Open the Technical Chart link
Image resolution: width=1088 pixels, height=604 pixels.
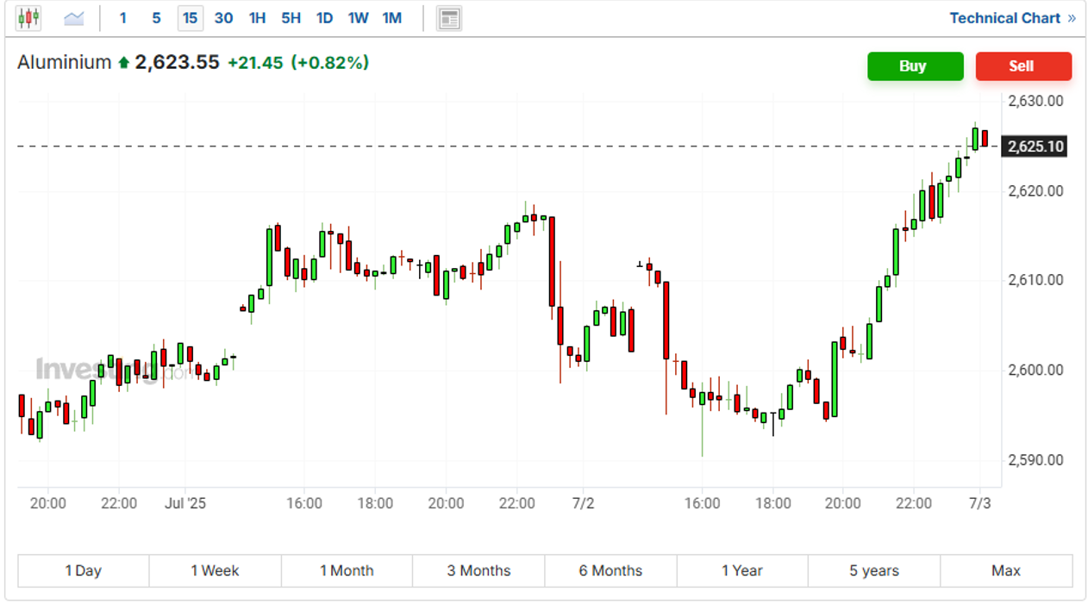[x=1012, y=18]
